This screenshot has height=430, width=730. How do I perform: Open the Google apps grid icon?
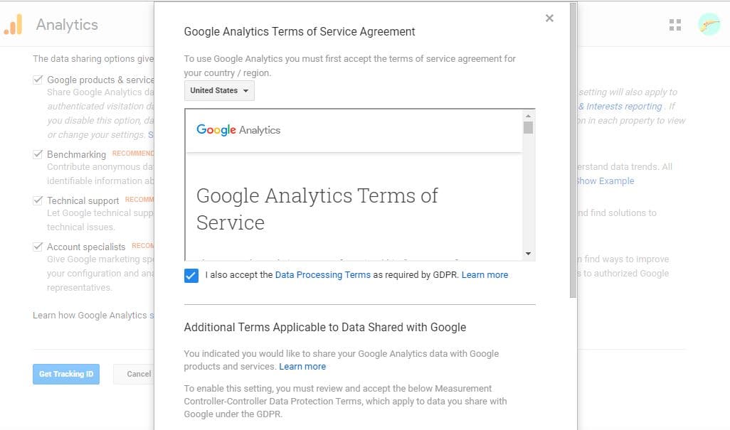[675, 25]
